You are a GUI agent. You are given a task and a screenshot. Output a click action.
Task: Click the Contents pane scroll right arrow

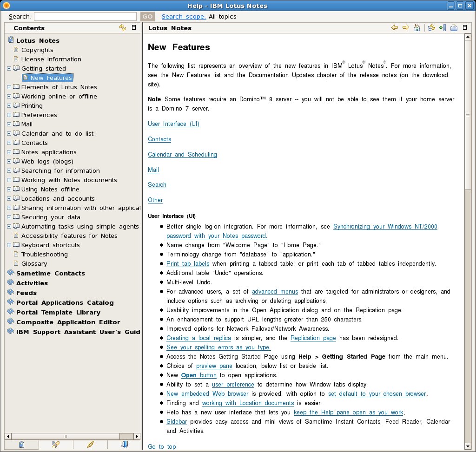(137, 436)
